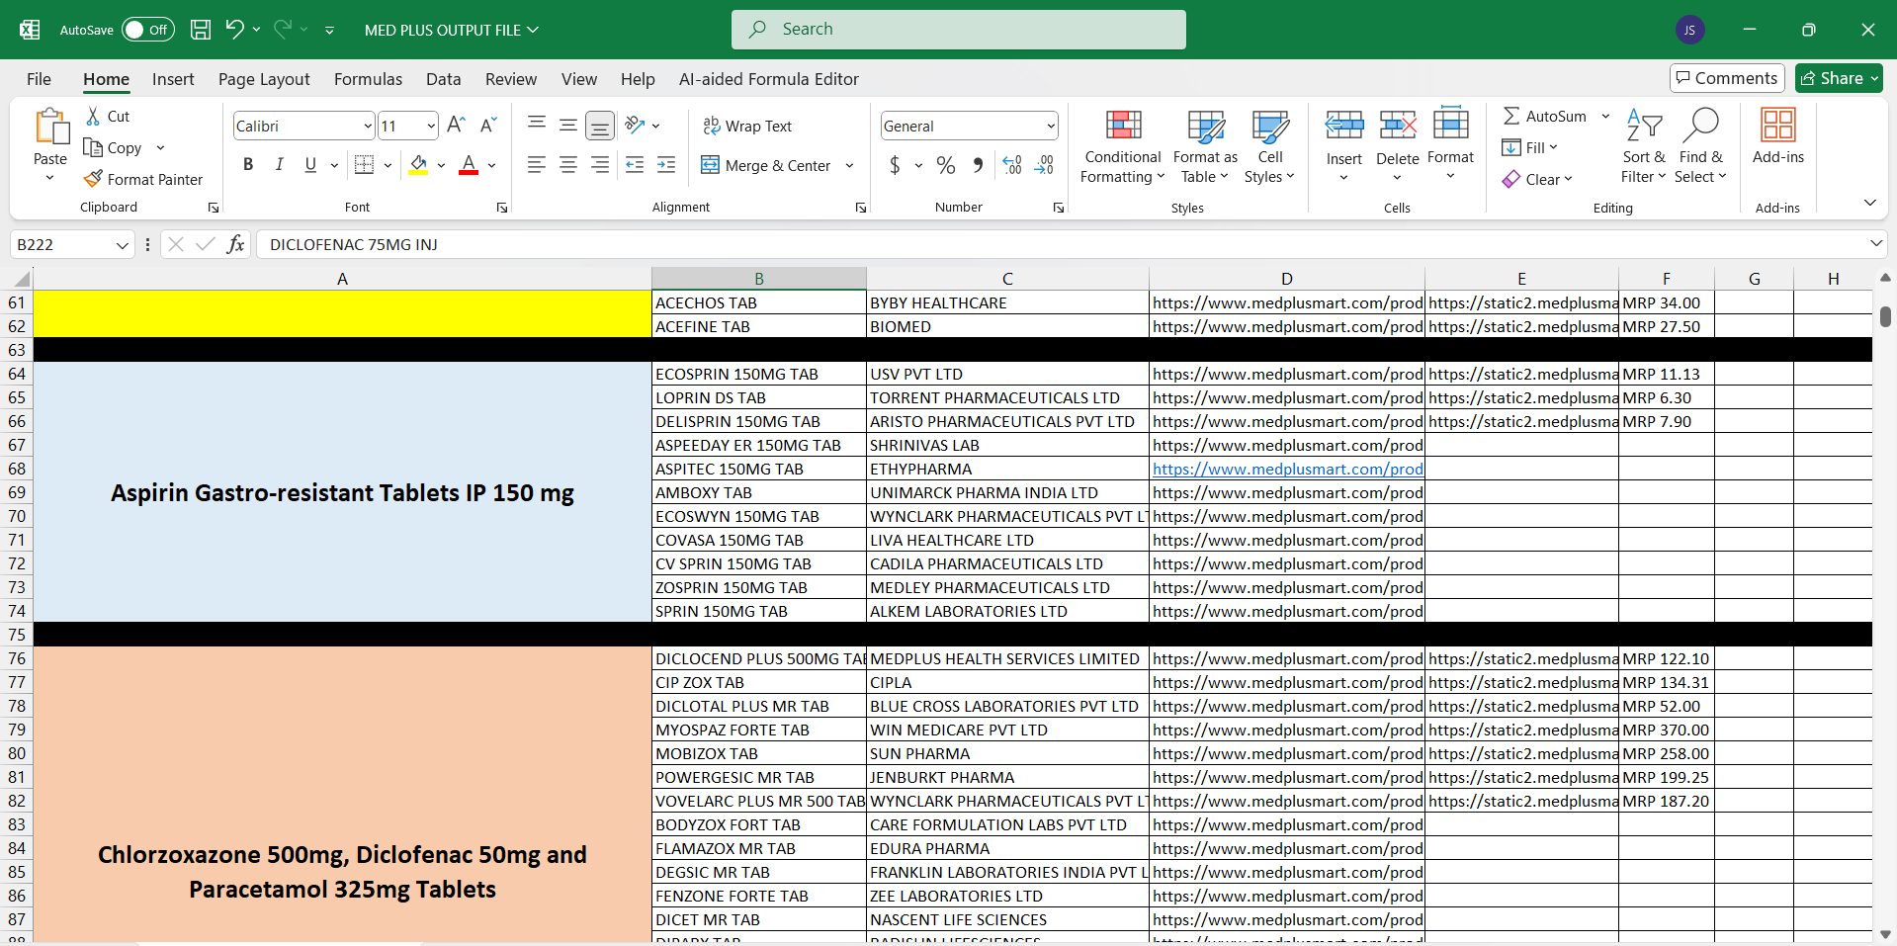1897x946 pixels.
Task: Apply Comma Style format
Action: click(978, 165)
